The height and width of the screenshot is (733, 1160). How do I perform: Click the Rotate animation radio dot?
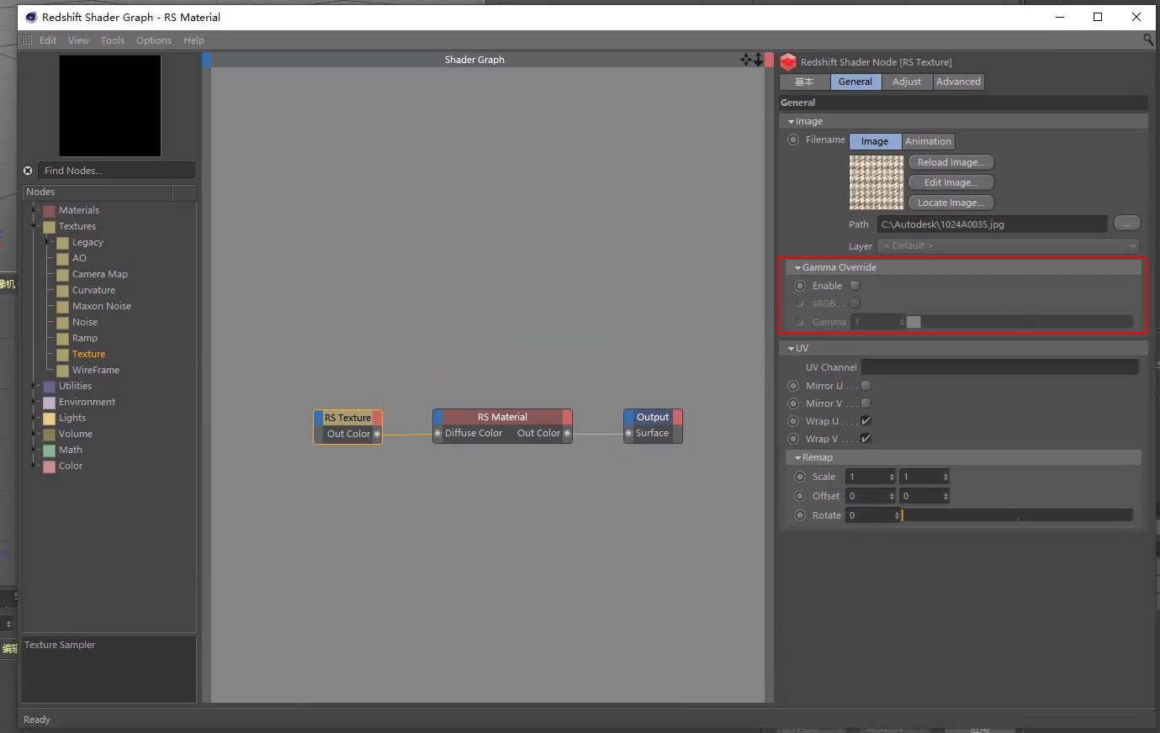pos(800,515)
